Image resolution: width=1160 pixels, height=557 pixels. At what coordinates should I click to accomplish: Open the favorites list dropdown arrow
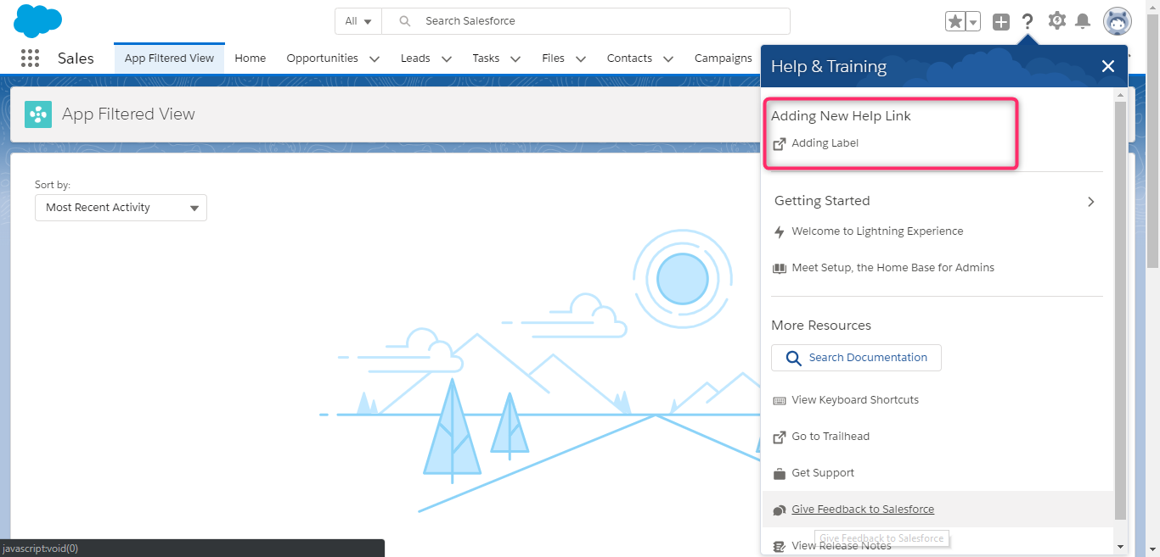[x=973, y=21]
